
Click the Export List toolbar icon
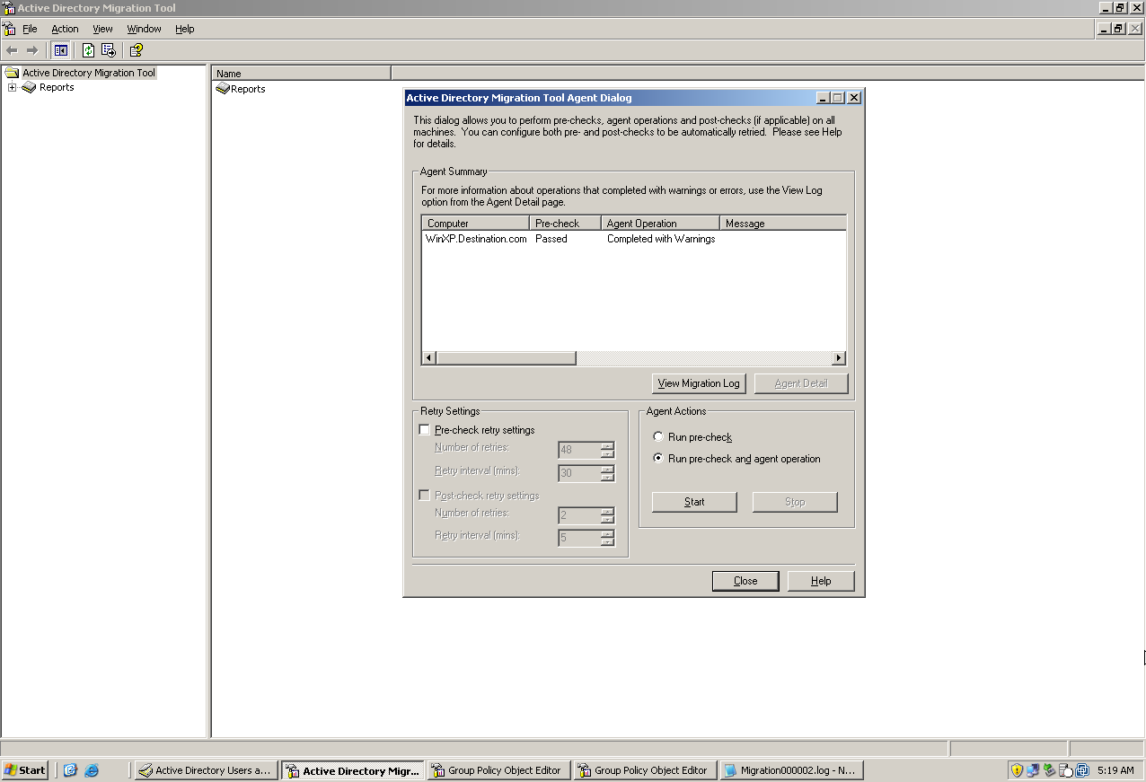coord(109,50)
